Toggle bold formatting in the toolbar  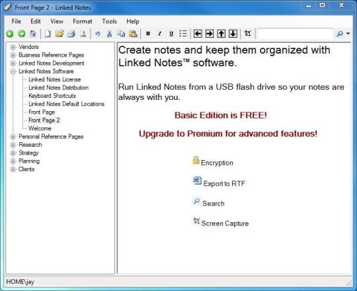[148, 34]
